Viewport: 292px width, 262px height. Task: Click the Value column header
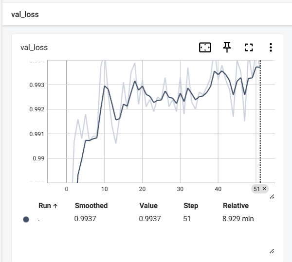(x=148, y=206)
